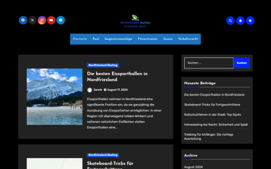Click the Nordfriesland Skating tag above Skateboard-Tricks post
Image resolution: width=271 pixels, height=169 pixels.
click(103, 155)
